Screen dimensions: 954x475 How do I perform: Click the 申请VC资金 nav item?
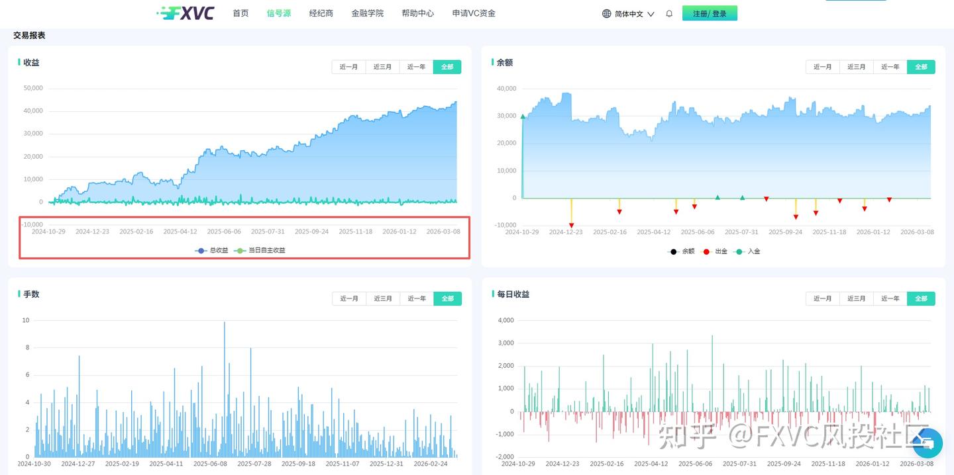(x=473, y=13)
